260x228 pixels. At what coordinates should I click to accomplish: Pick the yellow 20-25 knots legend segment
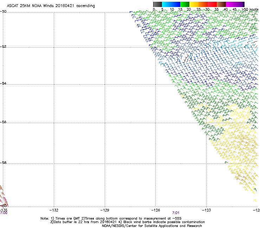194,4
